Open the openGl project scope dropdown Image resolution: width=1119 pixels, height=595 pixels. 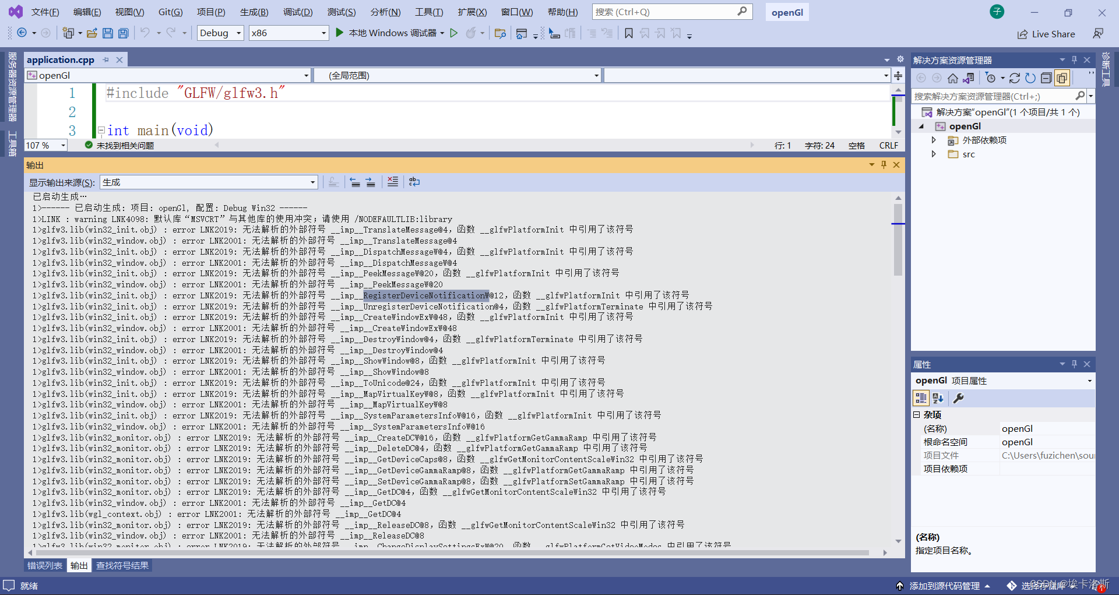click(x=168, y=75)
